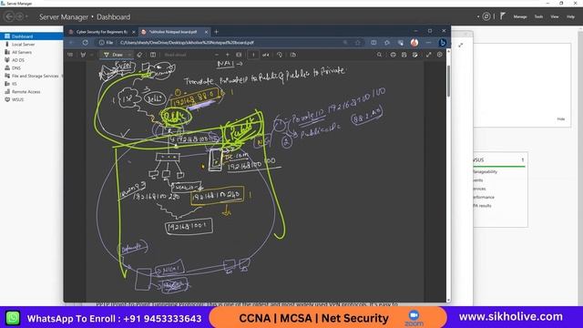Viewport: 583px width, 328px height.
Task: Print the PDF document
Action: point(393,55)
